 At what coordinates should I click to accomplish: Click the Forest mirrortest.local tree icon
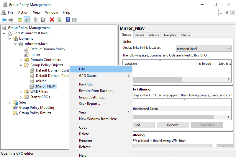coord(10,33)
